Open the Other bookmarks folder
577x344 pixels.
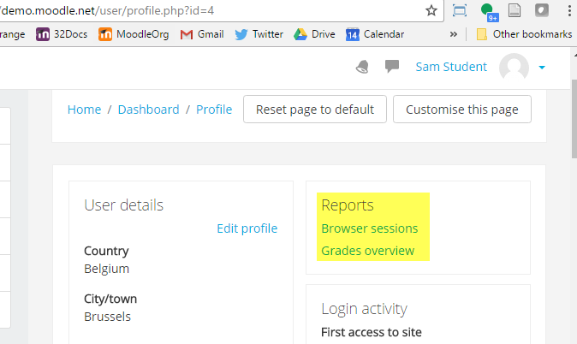coord(524,34)
